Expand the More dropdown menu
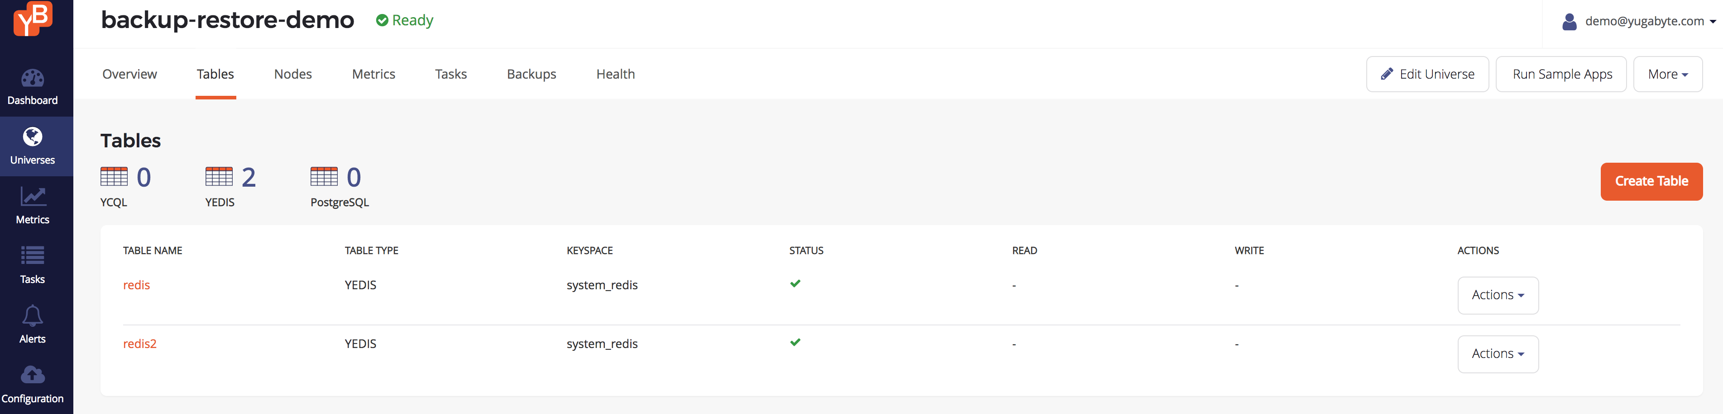Image resolution: width=1723 pixels, height=414 pixels. pyautogui.click(x=1667, y=74)
